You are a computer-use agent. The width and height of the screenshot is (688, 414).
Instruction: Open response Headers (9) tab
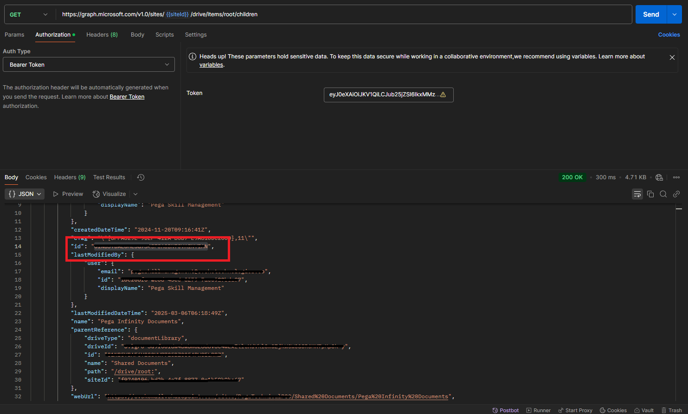[x=70, y=177]
